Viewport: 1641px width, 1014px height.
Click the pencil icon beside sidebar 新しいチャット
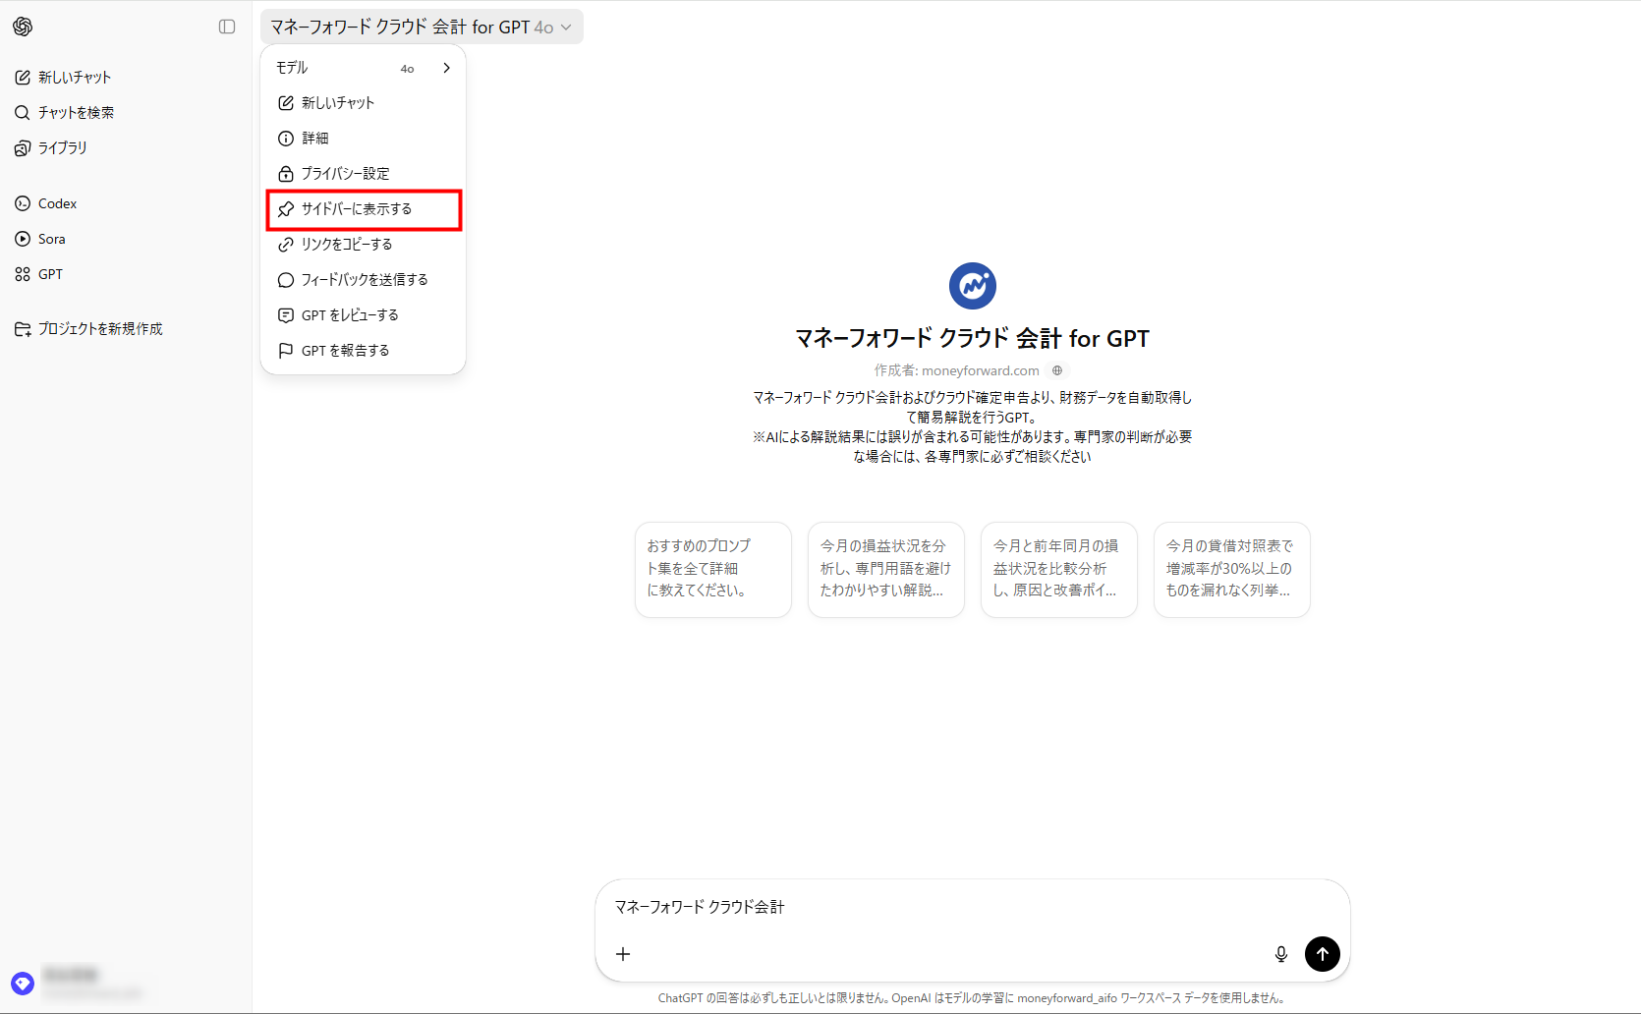pyautogui.click(x=23, y=77)
